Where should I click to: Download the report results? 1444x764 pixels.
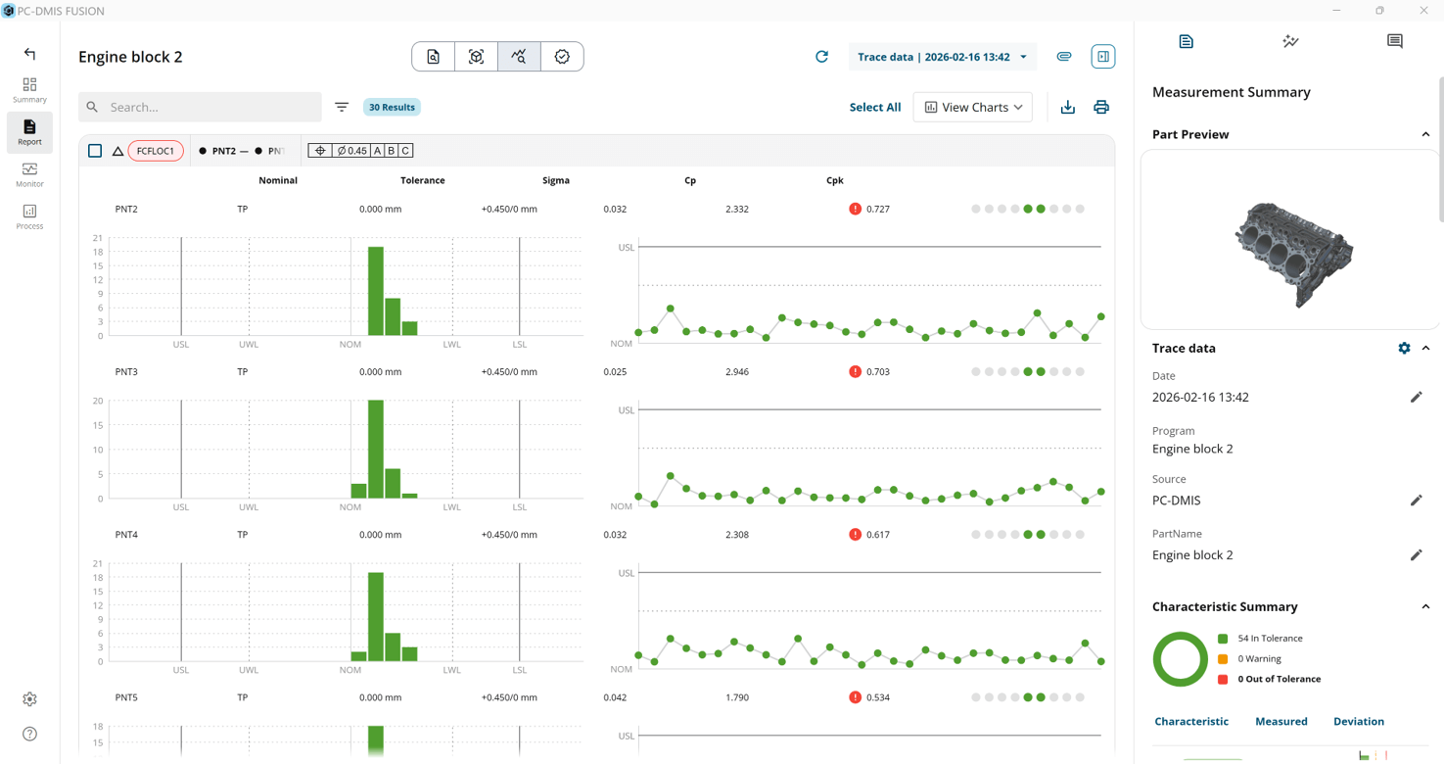[1068, 107]
